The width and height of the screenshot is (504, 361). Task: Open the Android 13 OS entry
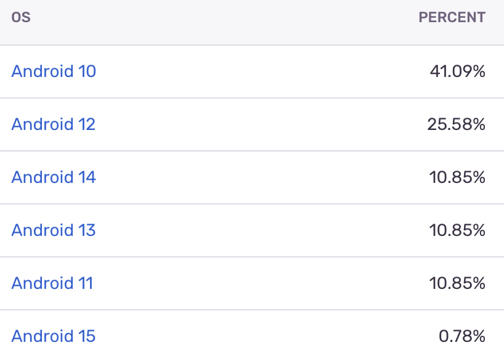(x=54, y=230)
